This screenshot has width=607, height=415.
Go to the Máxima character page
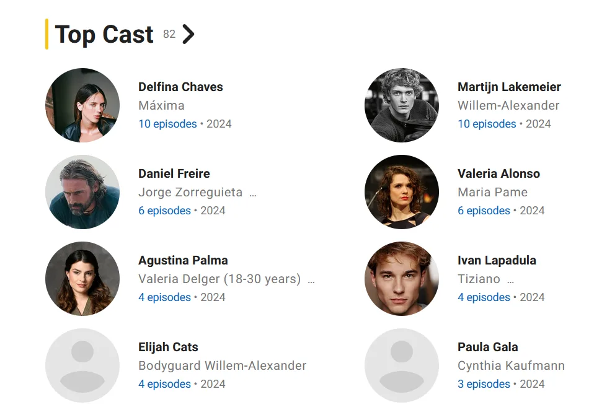(x=161, y=105)
